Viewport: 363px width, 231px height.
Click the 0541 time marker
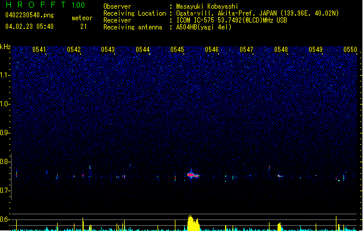point(39,50)
